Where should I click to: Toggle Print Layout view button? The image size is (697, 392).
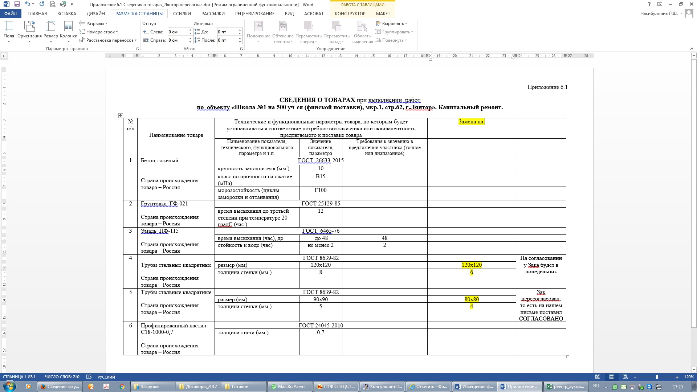[x=611, y=377]
